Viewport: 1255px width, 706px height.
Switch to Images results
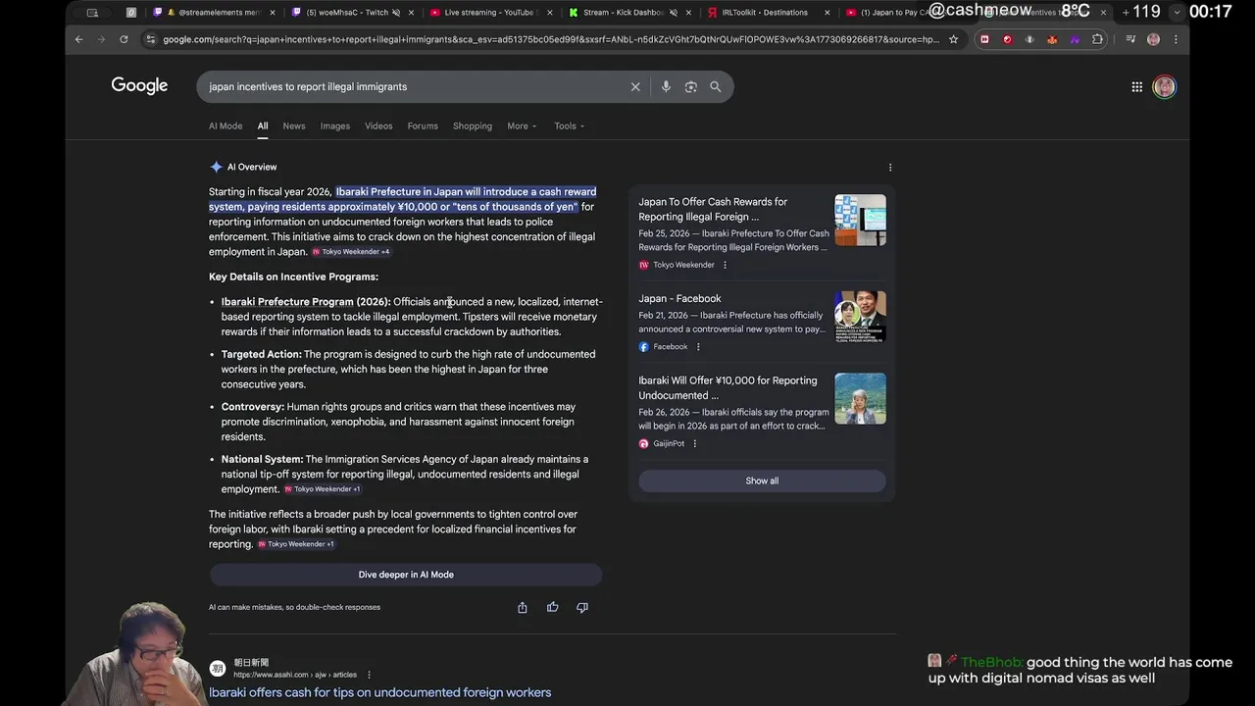[335, 126]
